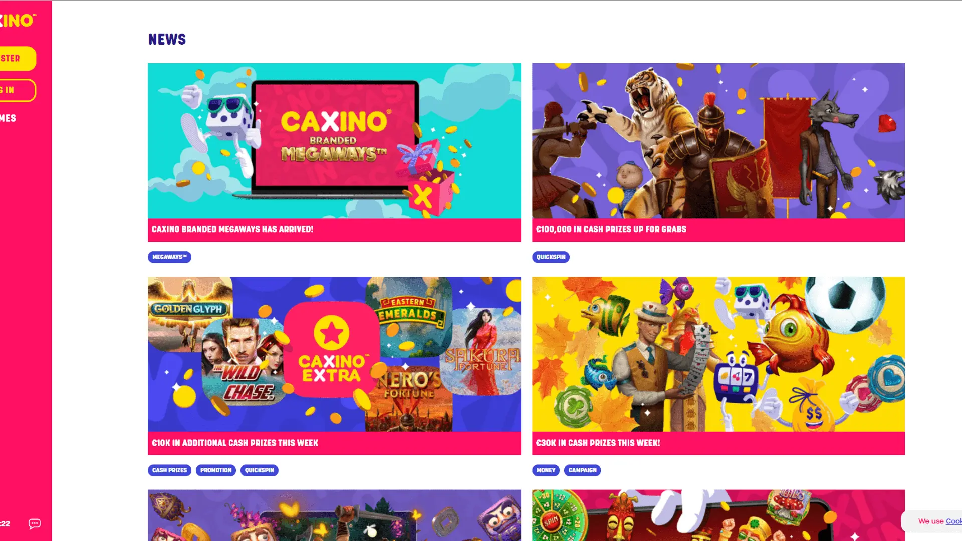Select the MONEY tag
This screenshot has width=962, height=541.
[546, 470]
